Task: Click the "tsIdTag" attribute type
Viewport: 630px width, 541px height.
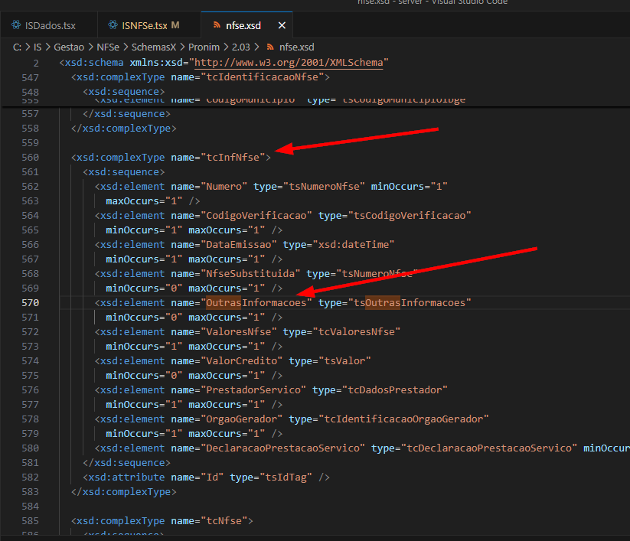Action: coord(286,477)
